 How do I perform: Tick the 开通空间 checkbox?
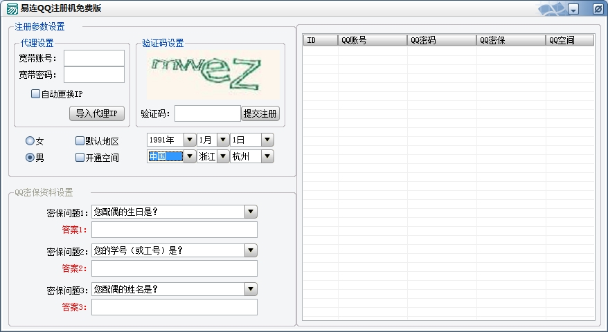point(80,157)
